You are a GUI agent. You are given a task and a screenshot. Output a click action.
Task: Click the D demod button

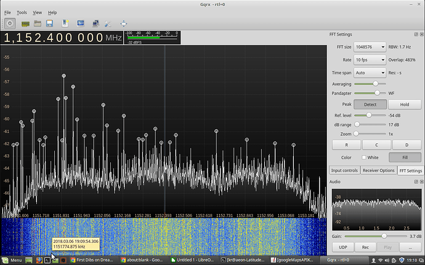pos(407,145)
